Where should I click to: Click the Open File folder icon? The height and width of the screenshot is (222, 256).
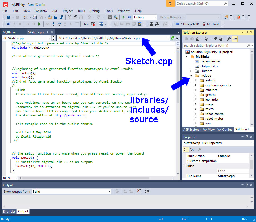click(x=50, y=17)
